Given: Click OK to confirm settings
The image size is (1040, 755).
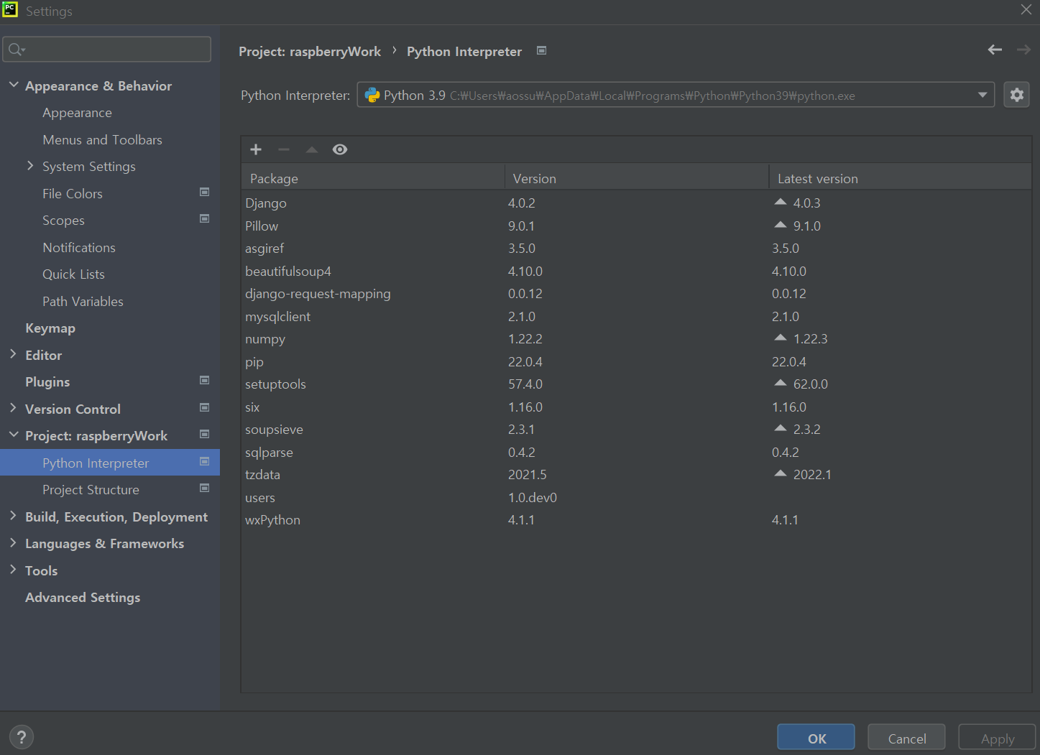Looking at the screenshot, I should 816,738.
